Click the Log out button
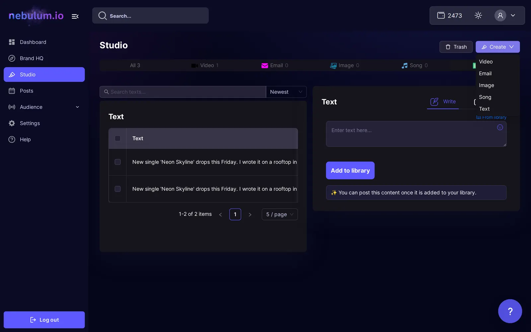 [44, 320]
